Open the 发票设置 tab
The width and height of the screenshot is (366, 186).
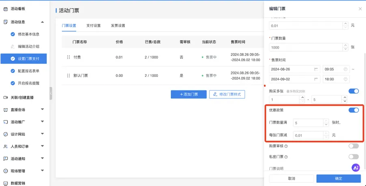click(x=118, y=26)
